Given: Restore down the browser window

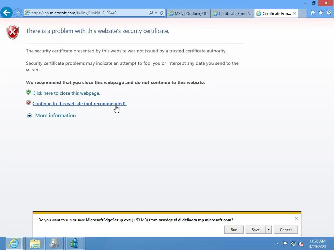Looking at the screenshot, I should 313,3.
